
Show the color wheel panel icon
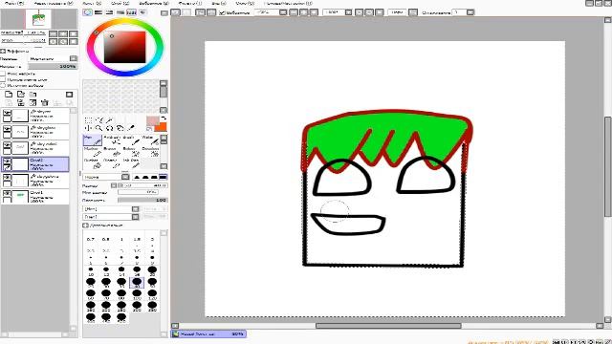click(87, 12)
